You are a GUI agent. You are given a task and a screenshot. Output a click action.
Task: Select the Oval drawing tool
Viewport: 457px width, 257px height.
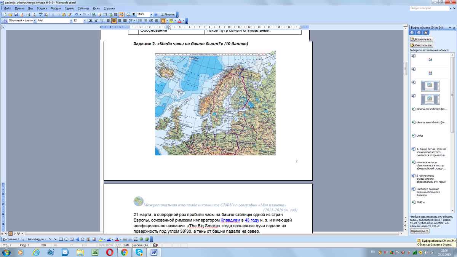[66, 239]
